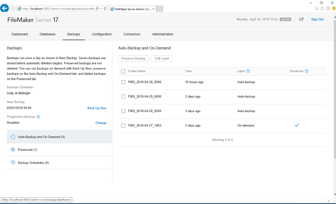Screen dimensions: 336x204
Task: Click the On-demand label cell
Action: point(246,125)
